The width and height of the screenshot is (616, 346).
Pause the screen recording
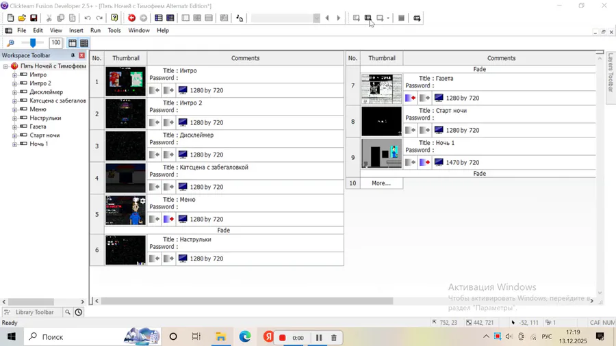(318, 338)
